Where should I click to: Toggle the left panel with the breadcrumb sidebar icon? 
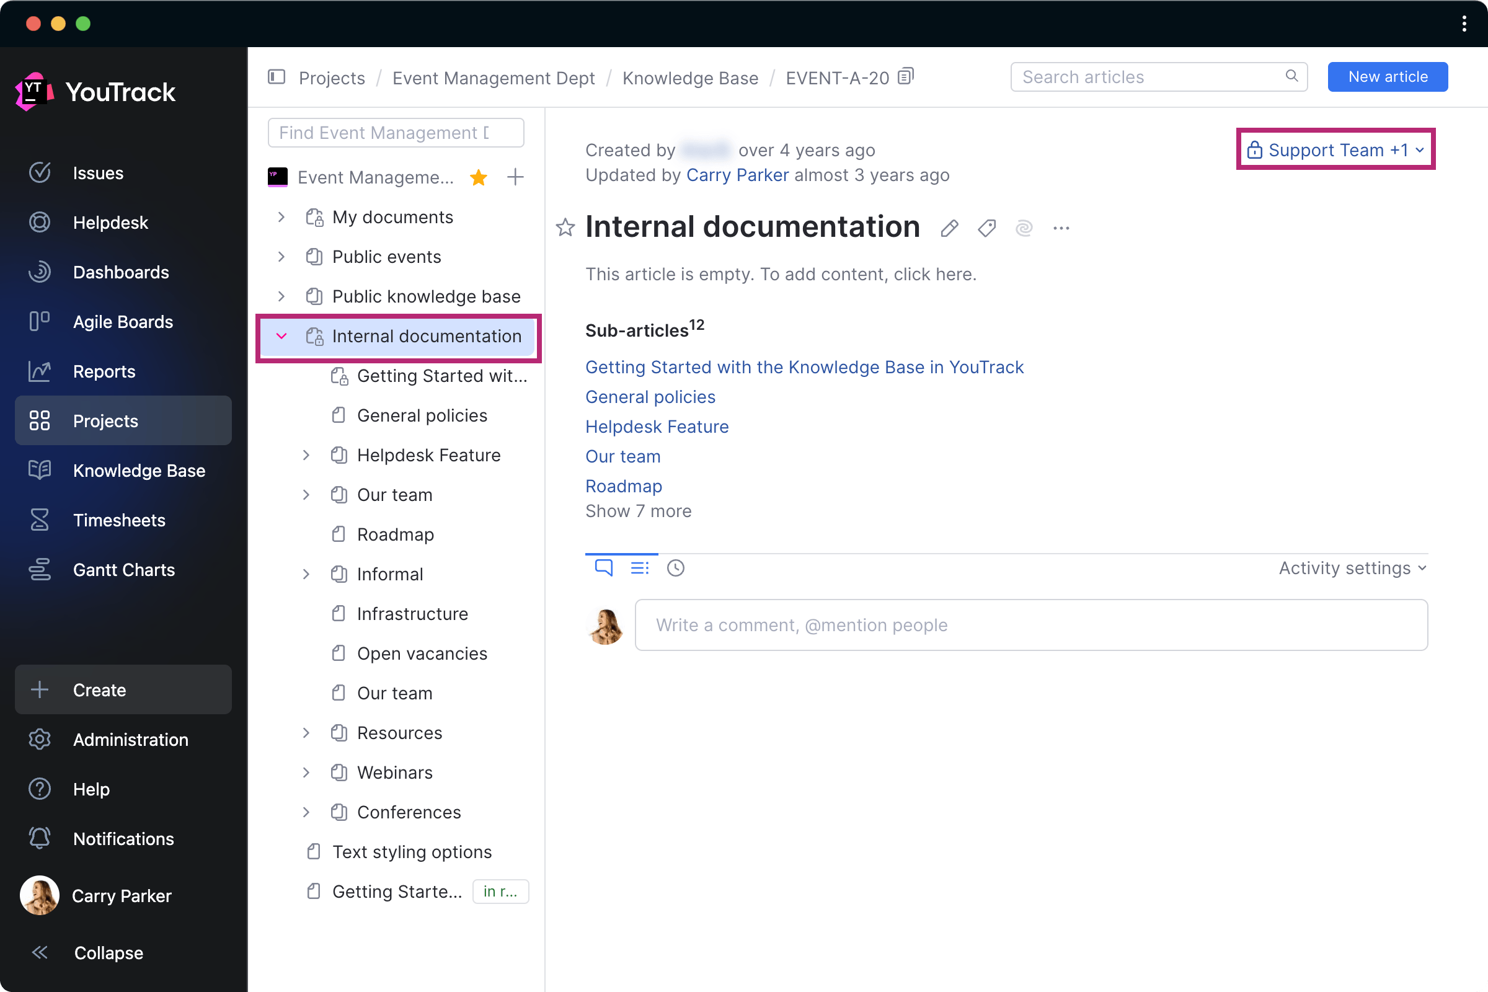point(277,77)
